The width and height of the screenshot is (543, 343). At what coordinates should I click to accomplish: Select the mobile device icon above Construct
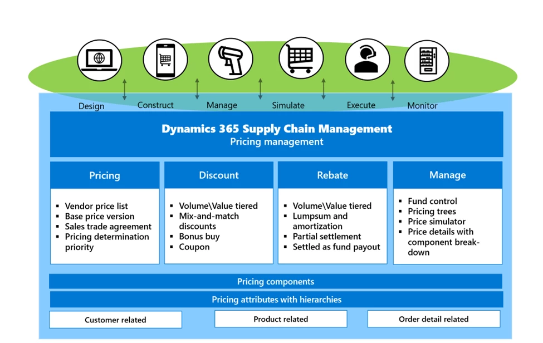[165, 58]
